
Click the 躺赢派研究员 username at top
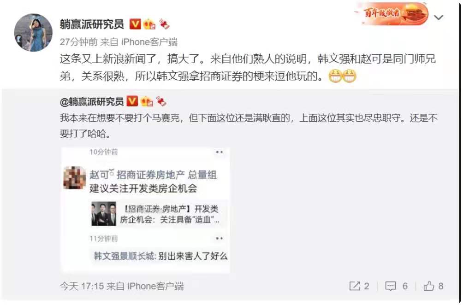pos(92,24)
